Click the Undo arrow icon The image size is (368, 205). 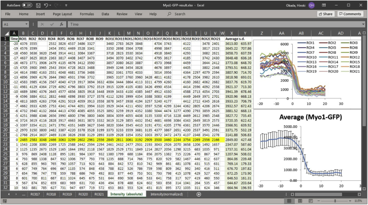(46, 4)
